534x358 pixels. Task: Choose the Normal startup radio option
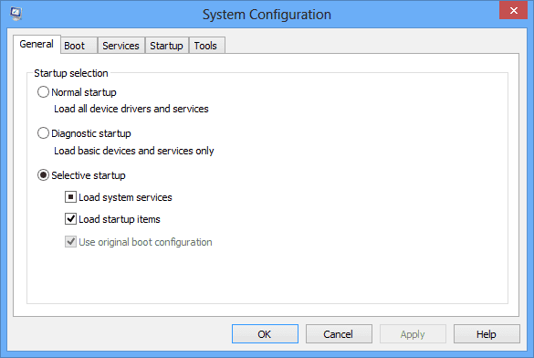point(43,92)
